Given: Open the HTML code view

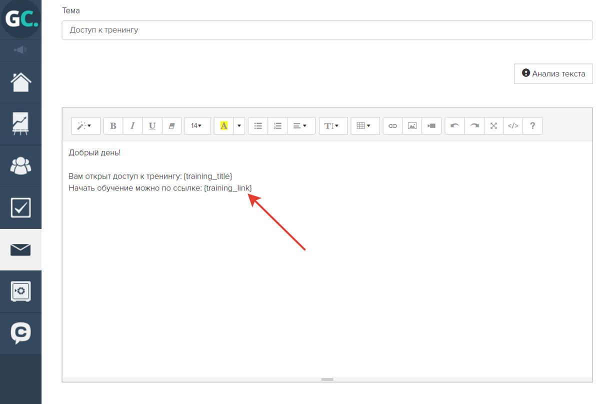Looking at the screenshot, I should pos(513,126).
